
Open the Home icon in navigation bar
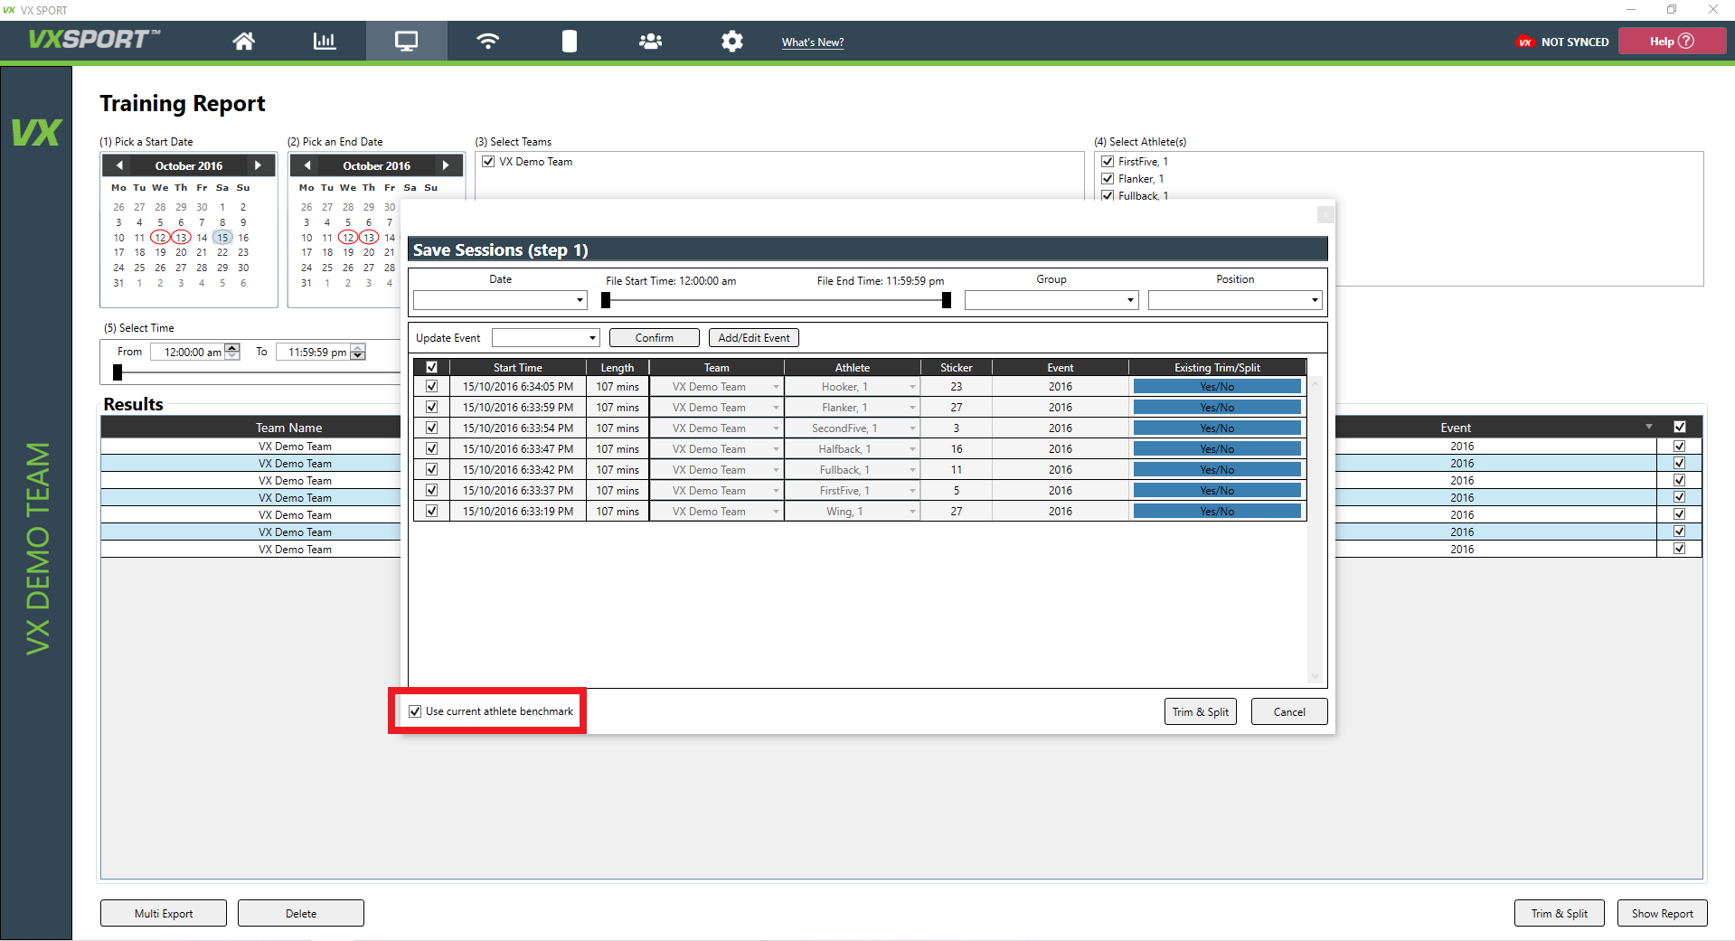coord(243,42)
